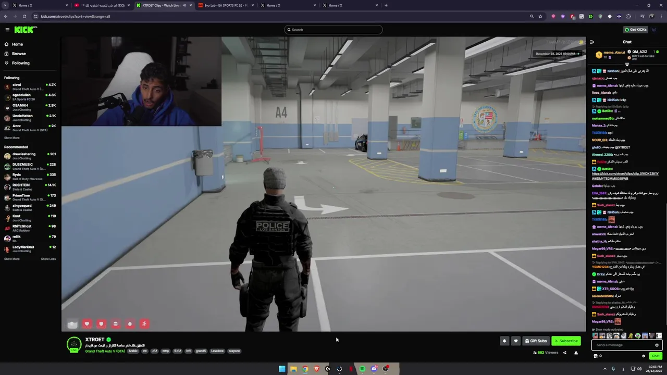Click Show Less under Recommended
The image size is (667, 375).
pos(48,259)
